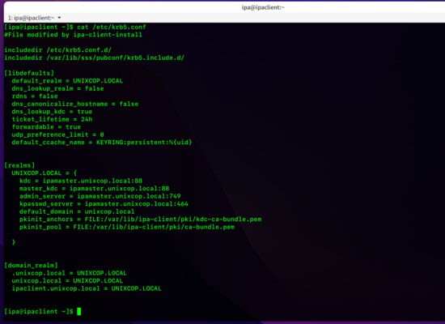Click the '#File modified by ipa-client-install' comment
Image resolution: width=445 pixels, height=324 pixels.
tap(73, 35)
